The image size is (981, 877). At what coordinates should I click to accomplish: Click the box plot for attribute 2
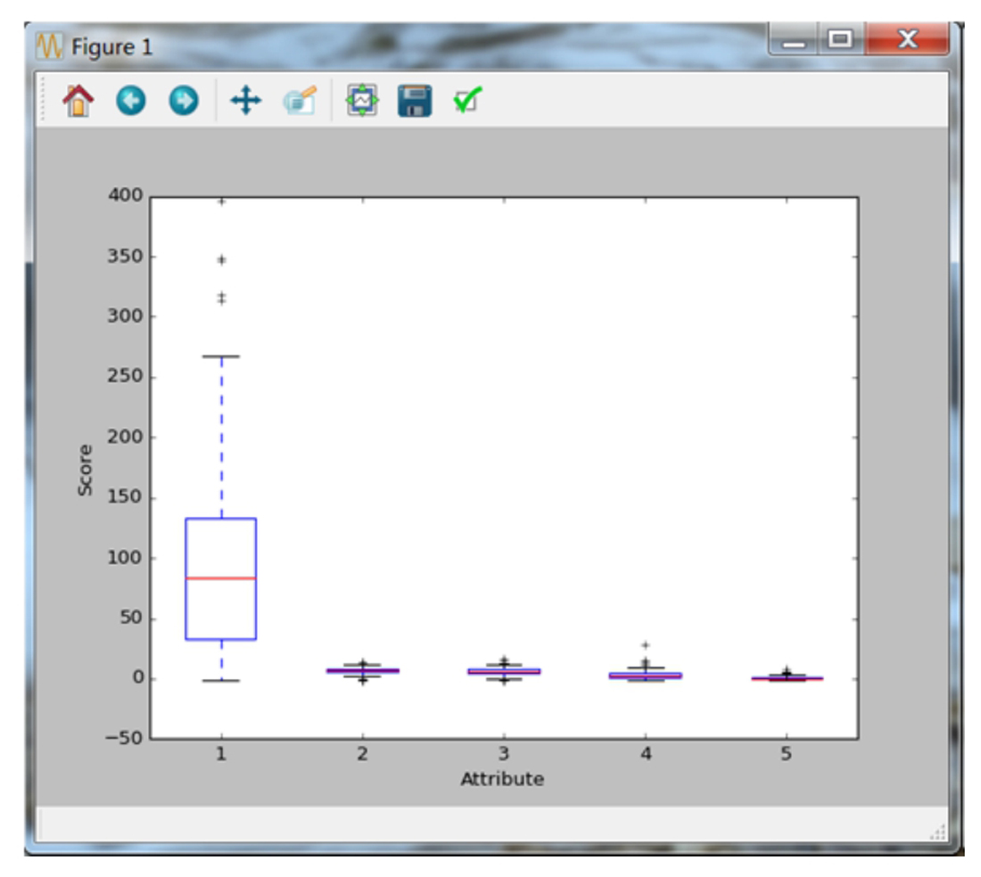pyautogui.click(x=362, y=671)
